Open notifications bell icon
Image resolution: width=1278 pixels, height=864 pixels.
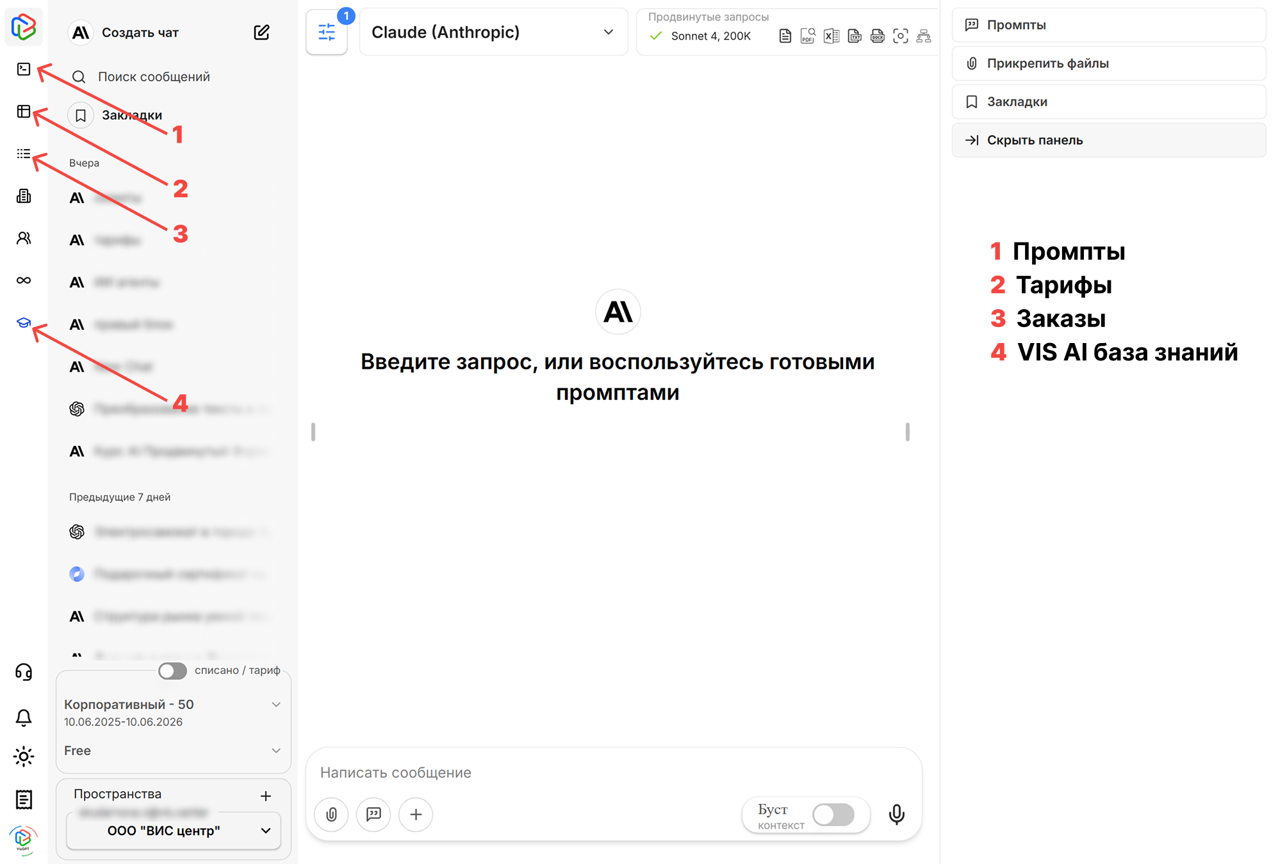(24, 717)
